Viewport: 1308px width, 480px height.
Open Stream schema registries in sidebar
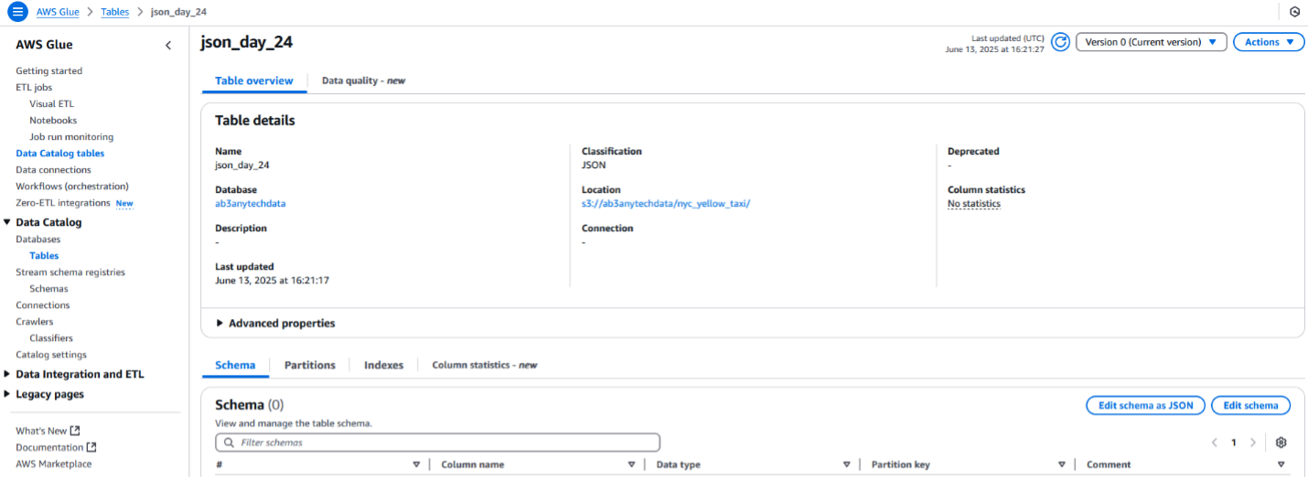(70, 272)
